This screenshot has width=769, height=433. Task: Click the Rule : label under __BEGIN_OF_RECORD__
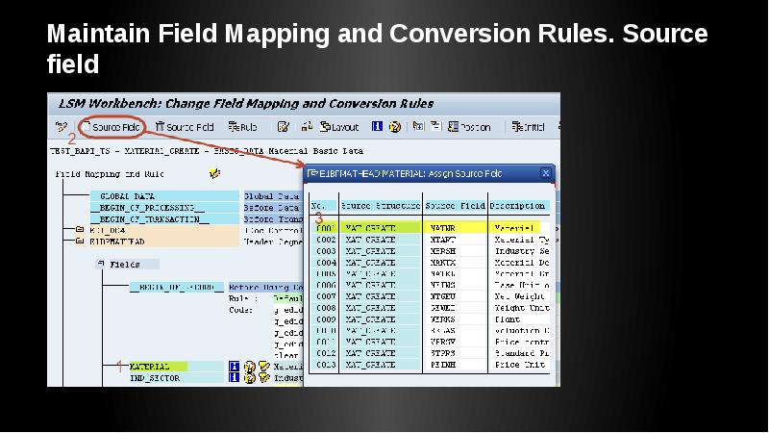click(x=243, y=298)
